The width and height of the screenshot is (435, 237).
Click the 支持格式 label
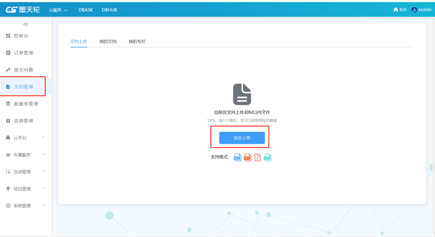pyautogui.click(x=220, y=157)
